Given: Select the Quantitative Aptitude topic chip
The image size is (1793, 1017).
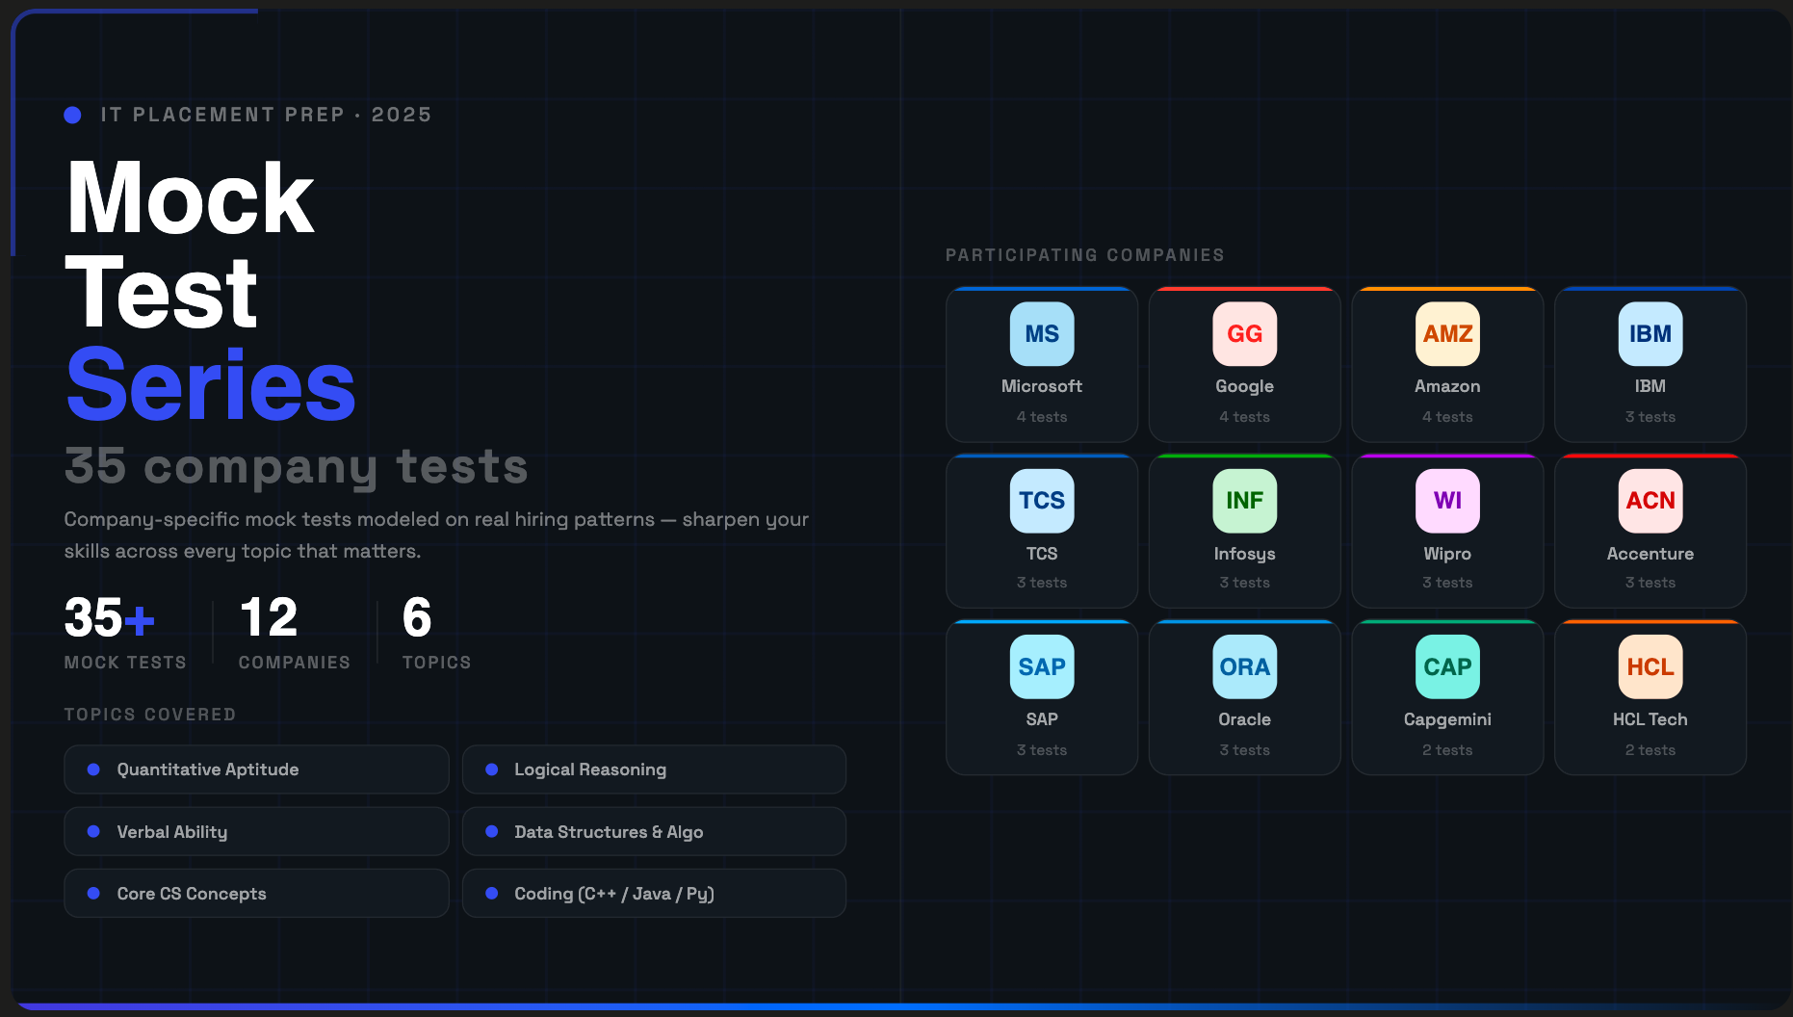Looking at the screenshot, I should point(256,769).
